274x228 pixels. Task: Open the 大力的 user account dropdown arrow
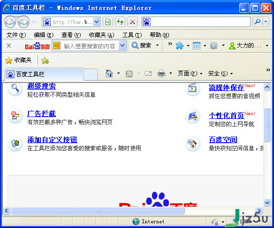(x=267, y=46)
